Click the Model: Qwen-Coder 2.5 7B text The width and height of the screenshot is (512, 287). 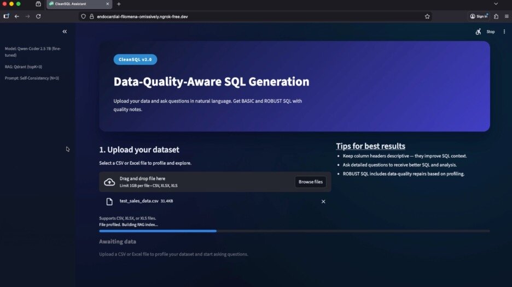(x=33, y=52)
